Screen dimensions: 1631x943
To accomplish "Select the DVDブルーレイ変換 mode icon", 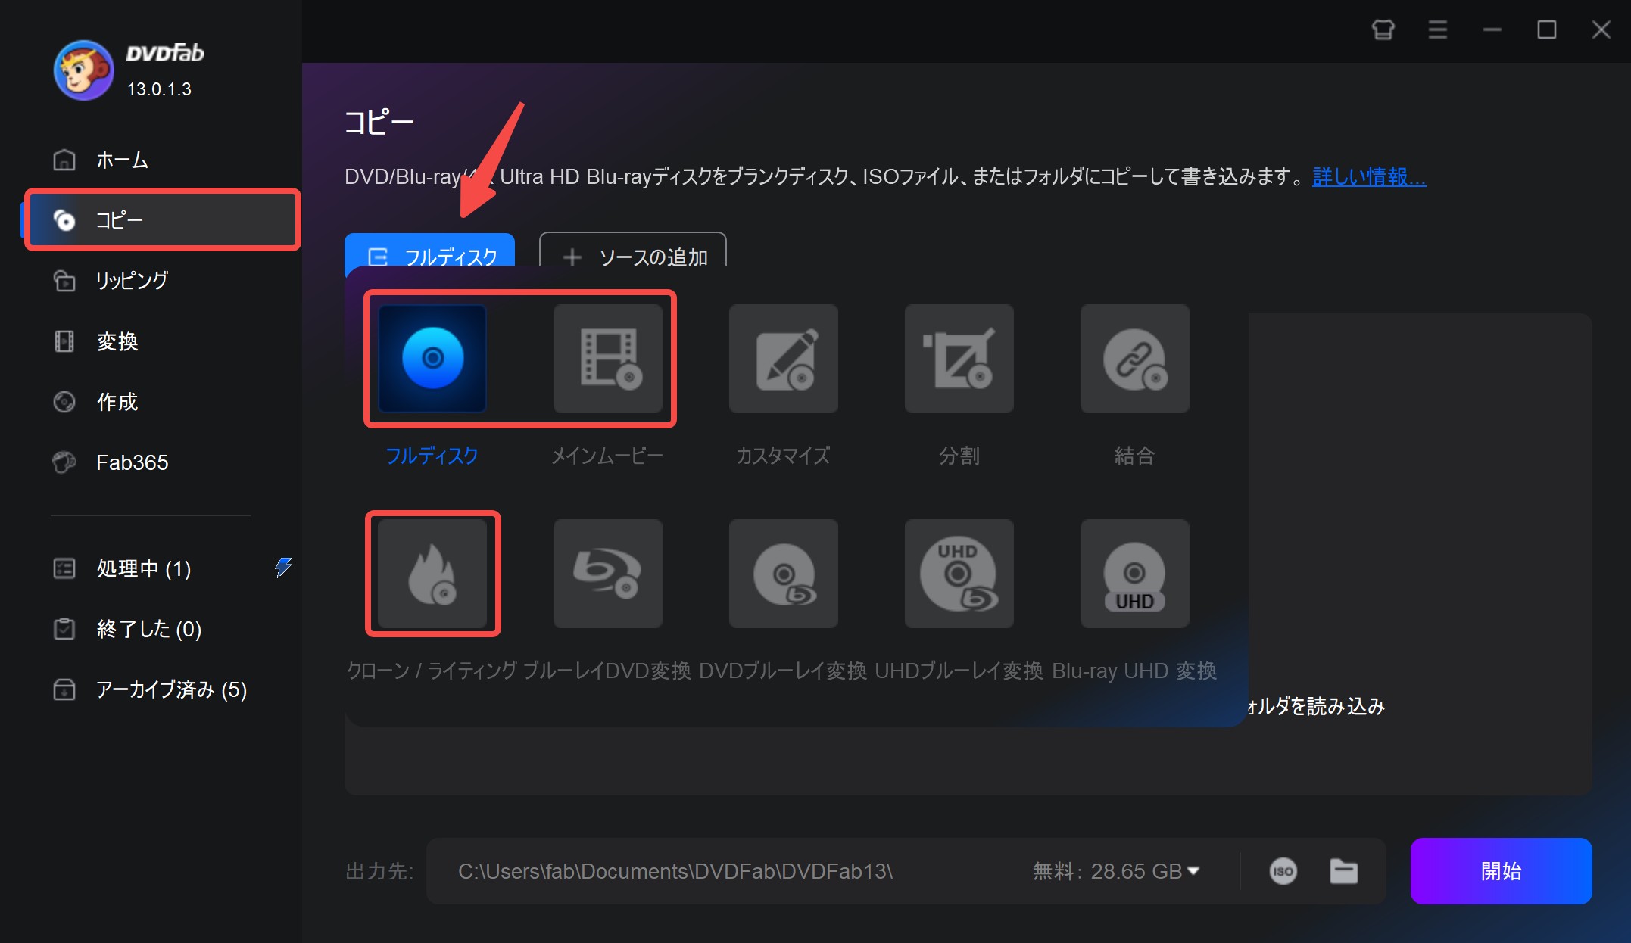I will tap(784, 574).
